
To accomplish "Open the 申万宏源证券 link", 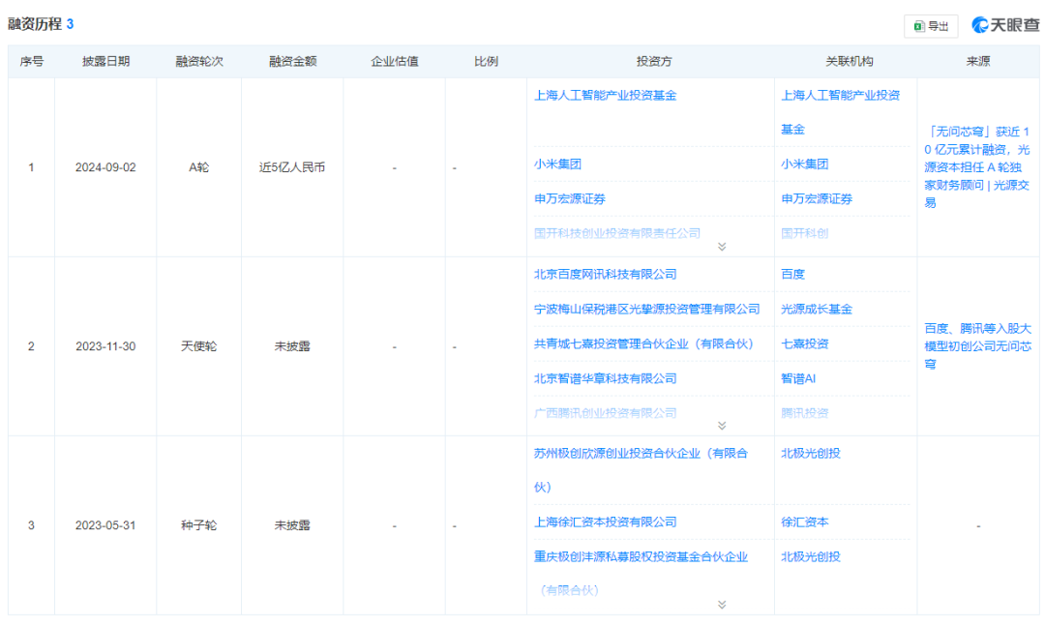I will click(572, 198).
